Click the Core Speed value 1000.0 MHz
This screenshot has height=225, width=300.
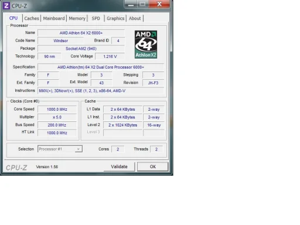(x=57, y=109)
